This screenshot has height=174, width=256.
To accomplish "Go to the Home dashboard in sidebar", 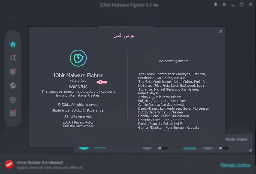I will [13, 44].
